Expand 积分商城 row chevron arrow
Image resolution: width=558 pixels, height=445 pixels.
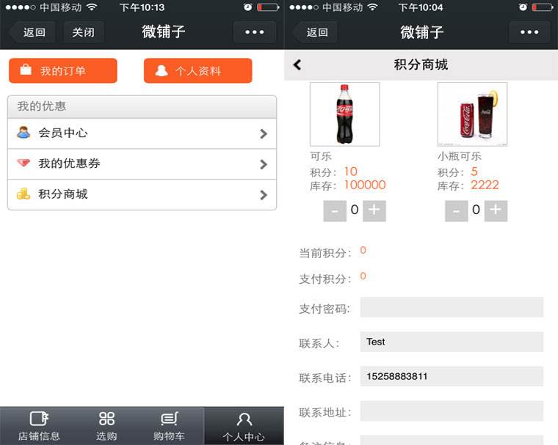[x=263, y=195]
